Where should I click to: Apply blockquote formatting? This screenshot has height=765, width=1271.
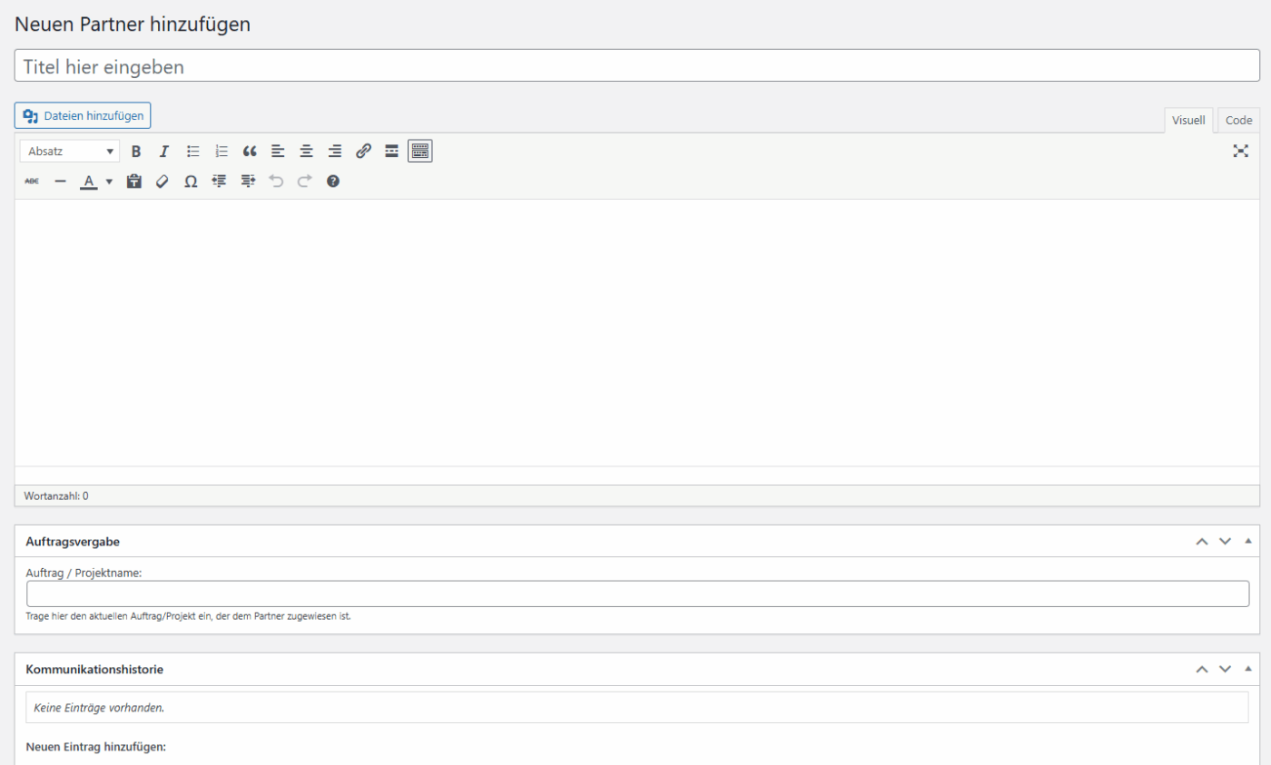[x=250, y=152]
